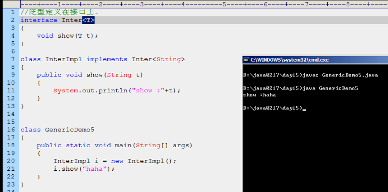
Task: Click line number 18 in the gutter
Action: coord(12,145)
